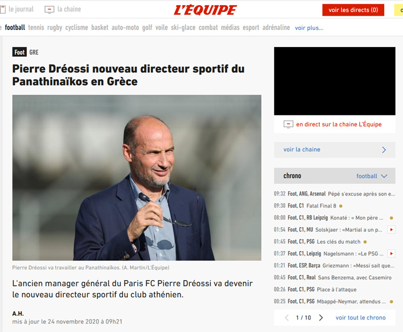
Task: Click the Foot category tag
Action: (x=19, y=52)
